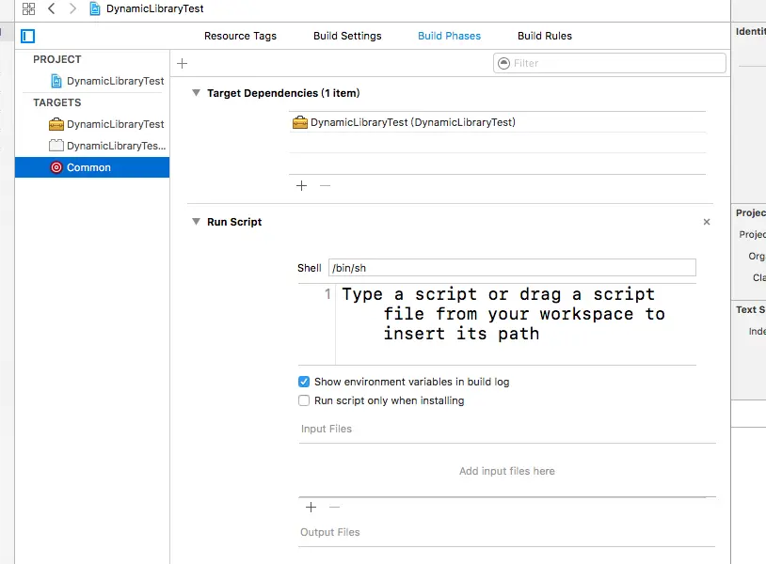This screenshot has width=766, height=564.
Task: Uncheck Show environment variables in build log
Action: click(x=304, y=382)
